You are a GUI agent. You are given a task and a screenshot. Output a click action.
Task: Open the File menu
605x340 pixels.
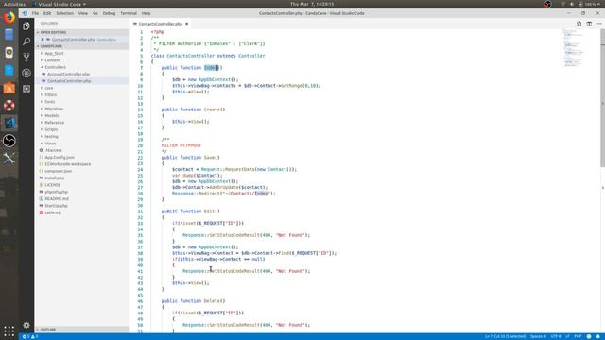(x=35, y=13)
